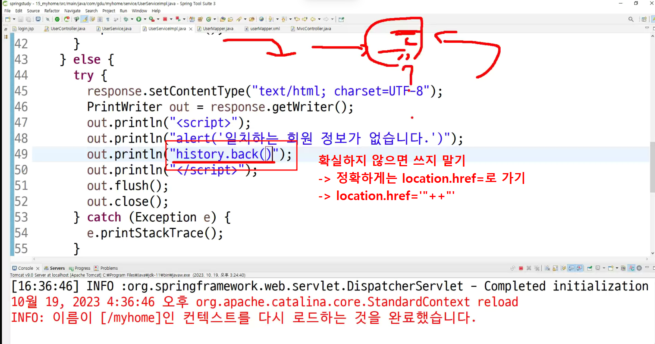655x344 pixels.
Task: Click the Open Perspective icon at top right
Action: coord(644,19)
